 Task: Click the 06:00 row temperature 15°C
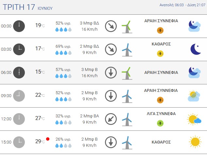40,72
